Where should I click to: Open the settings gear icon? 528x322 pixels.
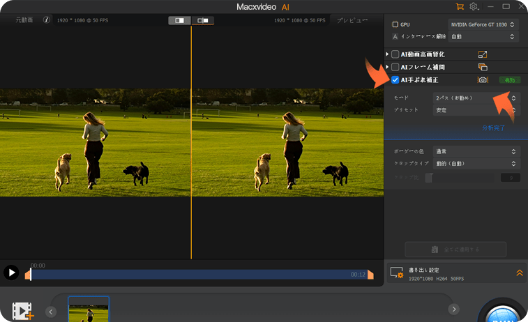(x=474, y=6)
